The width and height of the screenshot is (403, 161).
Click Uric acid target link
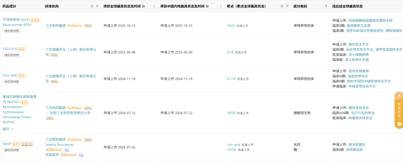tap(234, 145)
